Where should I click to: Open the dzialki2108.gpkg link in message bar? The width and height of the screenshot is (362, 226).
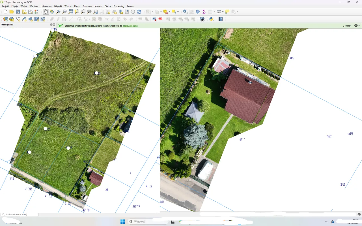click(130, 26)
